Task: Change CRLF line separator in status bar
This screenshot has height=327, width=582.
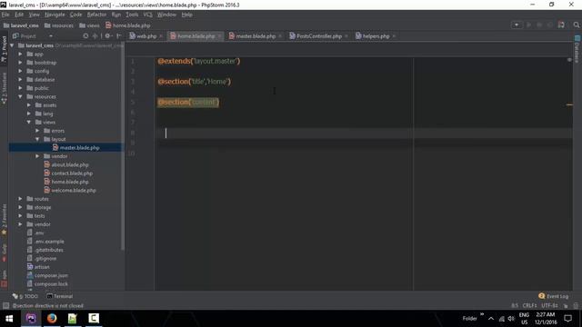Action: [529, 306]
